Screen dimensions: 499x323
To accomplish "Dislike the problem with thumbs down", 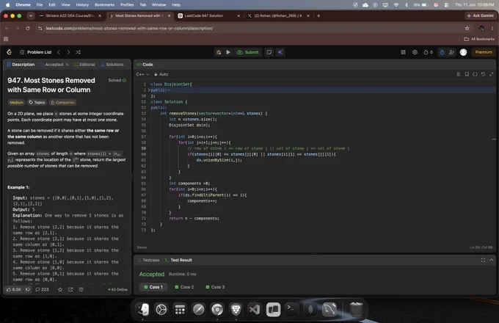I will (x=28, y=289).
